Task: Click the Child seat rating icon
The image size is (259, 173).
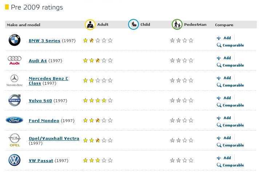Action: point(133,24)
